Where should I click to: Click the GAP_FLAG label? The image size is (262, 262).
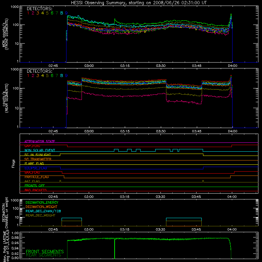(x=32, y=146)
